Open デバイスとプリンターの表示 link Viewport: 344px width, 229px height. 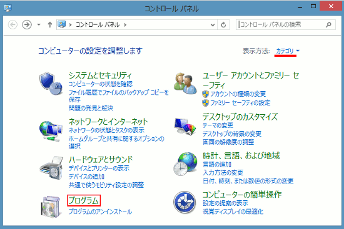tap(99, 168)
